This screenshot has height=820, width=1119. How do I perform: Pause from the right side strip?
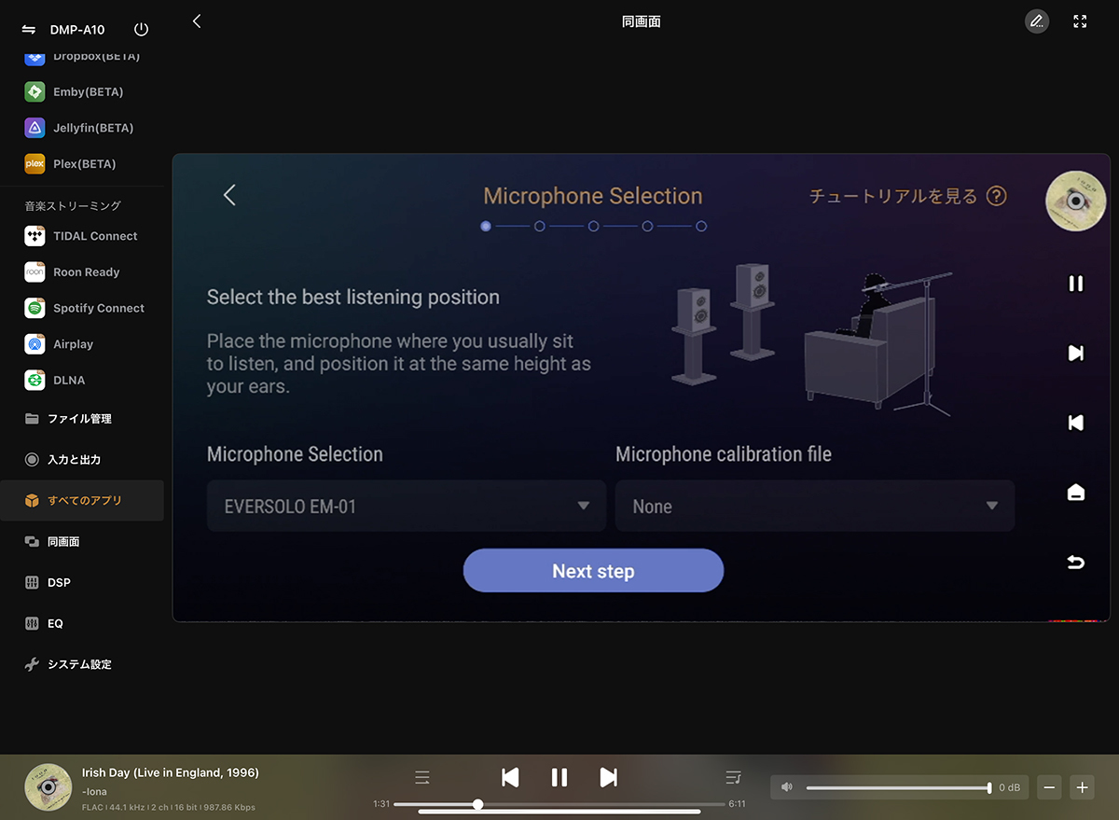(x=1075, y=284)
